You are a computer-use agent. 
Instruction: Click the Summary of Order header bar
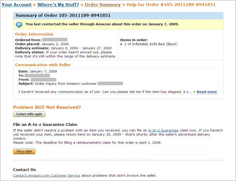click(x=118, y=16)
